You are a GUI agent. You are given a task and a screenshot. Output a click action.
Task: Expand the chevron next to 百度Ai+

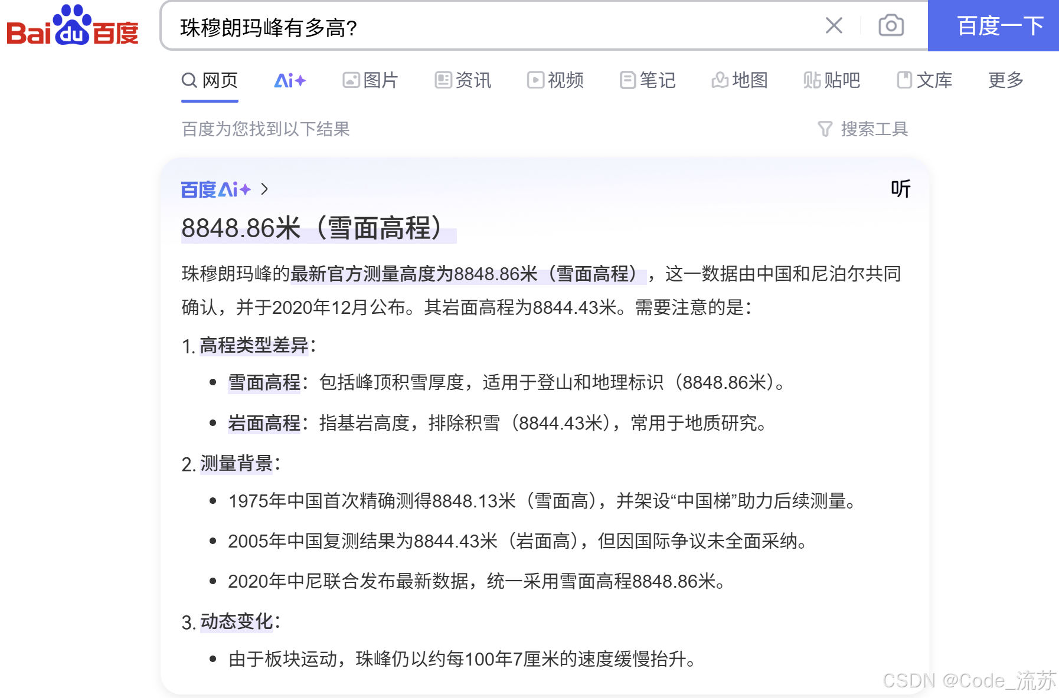[x=264, y=189]
